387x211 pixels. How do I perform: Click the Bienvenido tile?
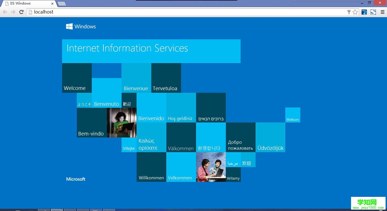[151, 107]
